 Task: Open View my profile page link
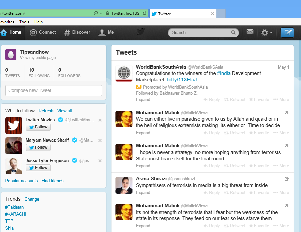coord(38,58)
